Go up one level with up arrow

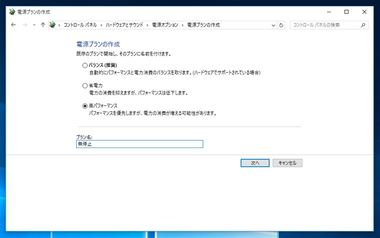click(x=43, y=25)
